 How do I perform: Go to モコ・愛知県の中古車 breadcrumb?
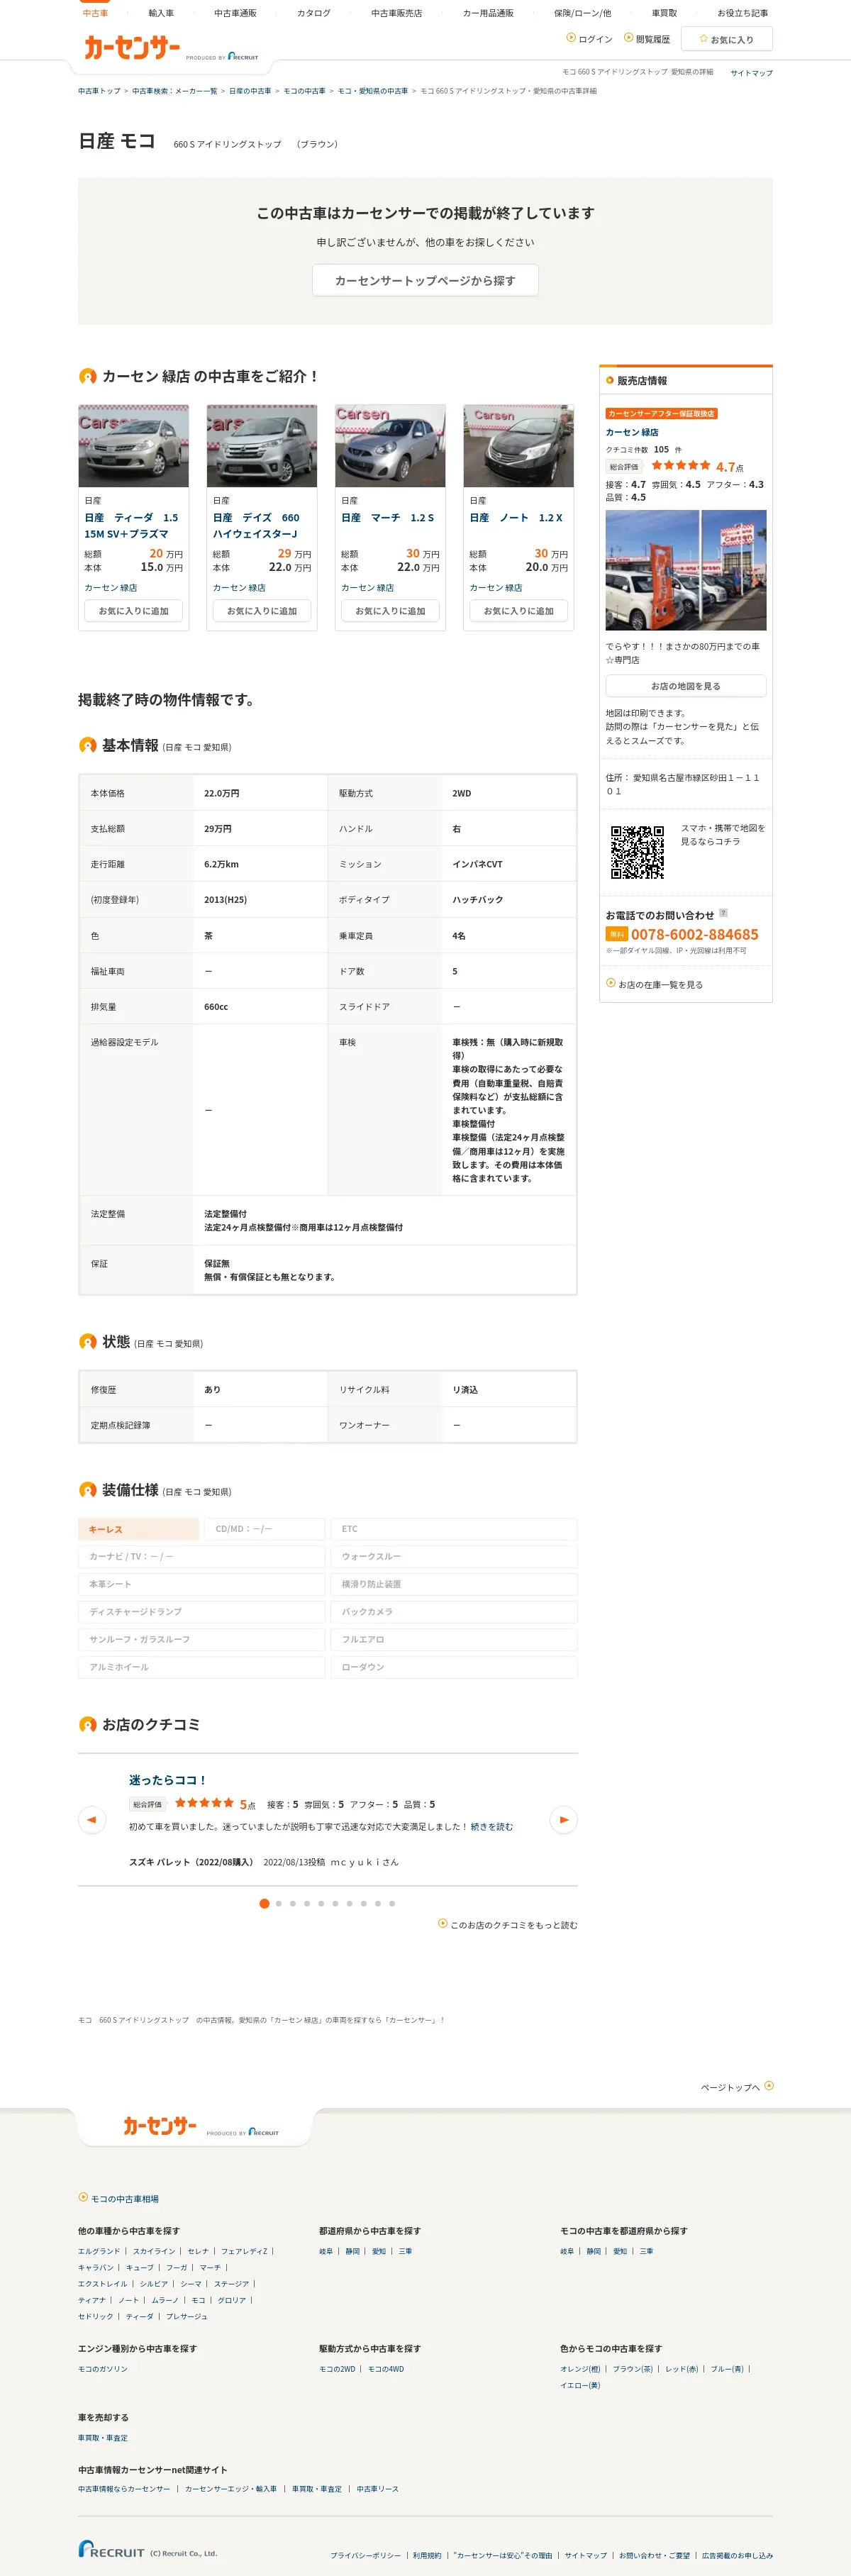click(x=372, y=91)
